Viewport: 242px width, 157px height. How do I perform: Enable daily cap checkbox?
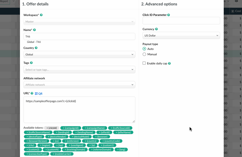pos(144,63)
